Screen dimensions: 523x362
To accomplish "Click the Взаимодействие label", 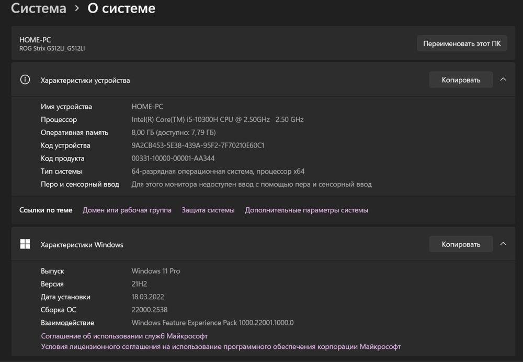I will point(67,323).
